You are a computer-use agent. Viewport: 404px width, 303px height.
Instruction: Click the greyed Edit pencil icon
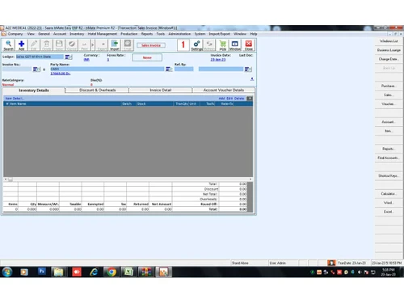point(34,45)
